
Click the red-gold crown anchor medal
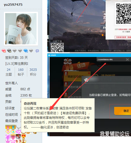pos(24,139)
